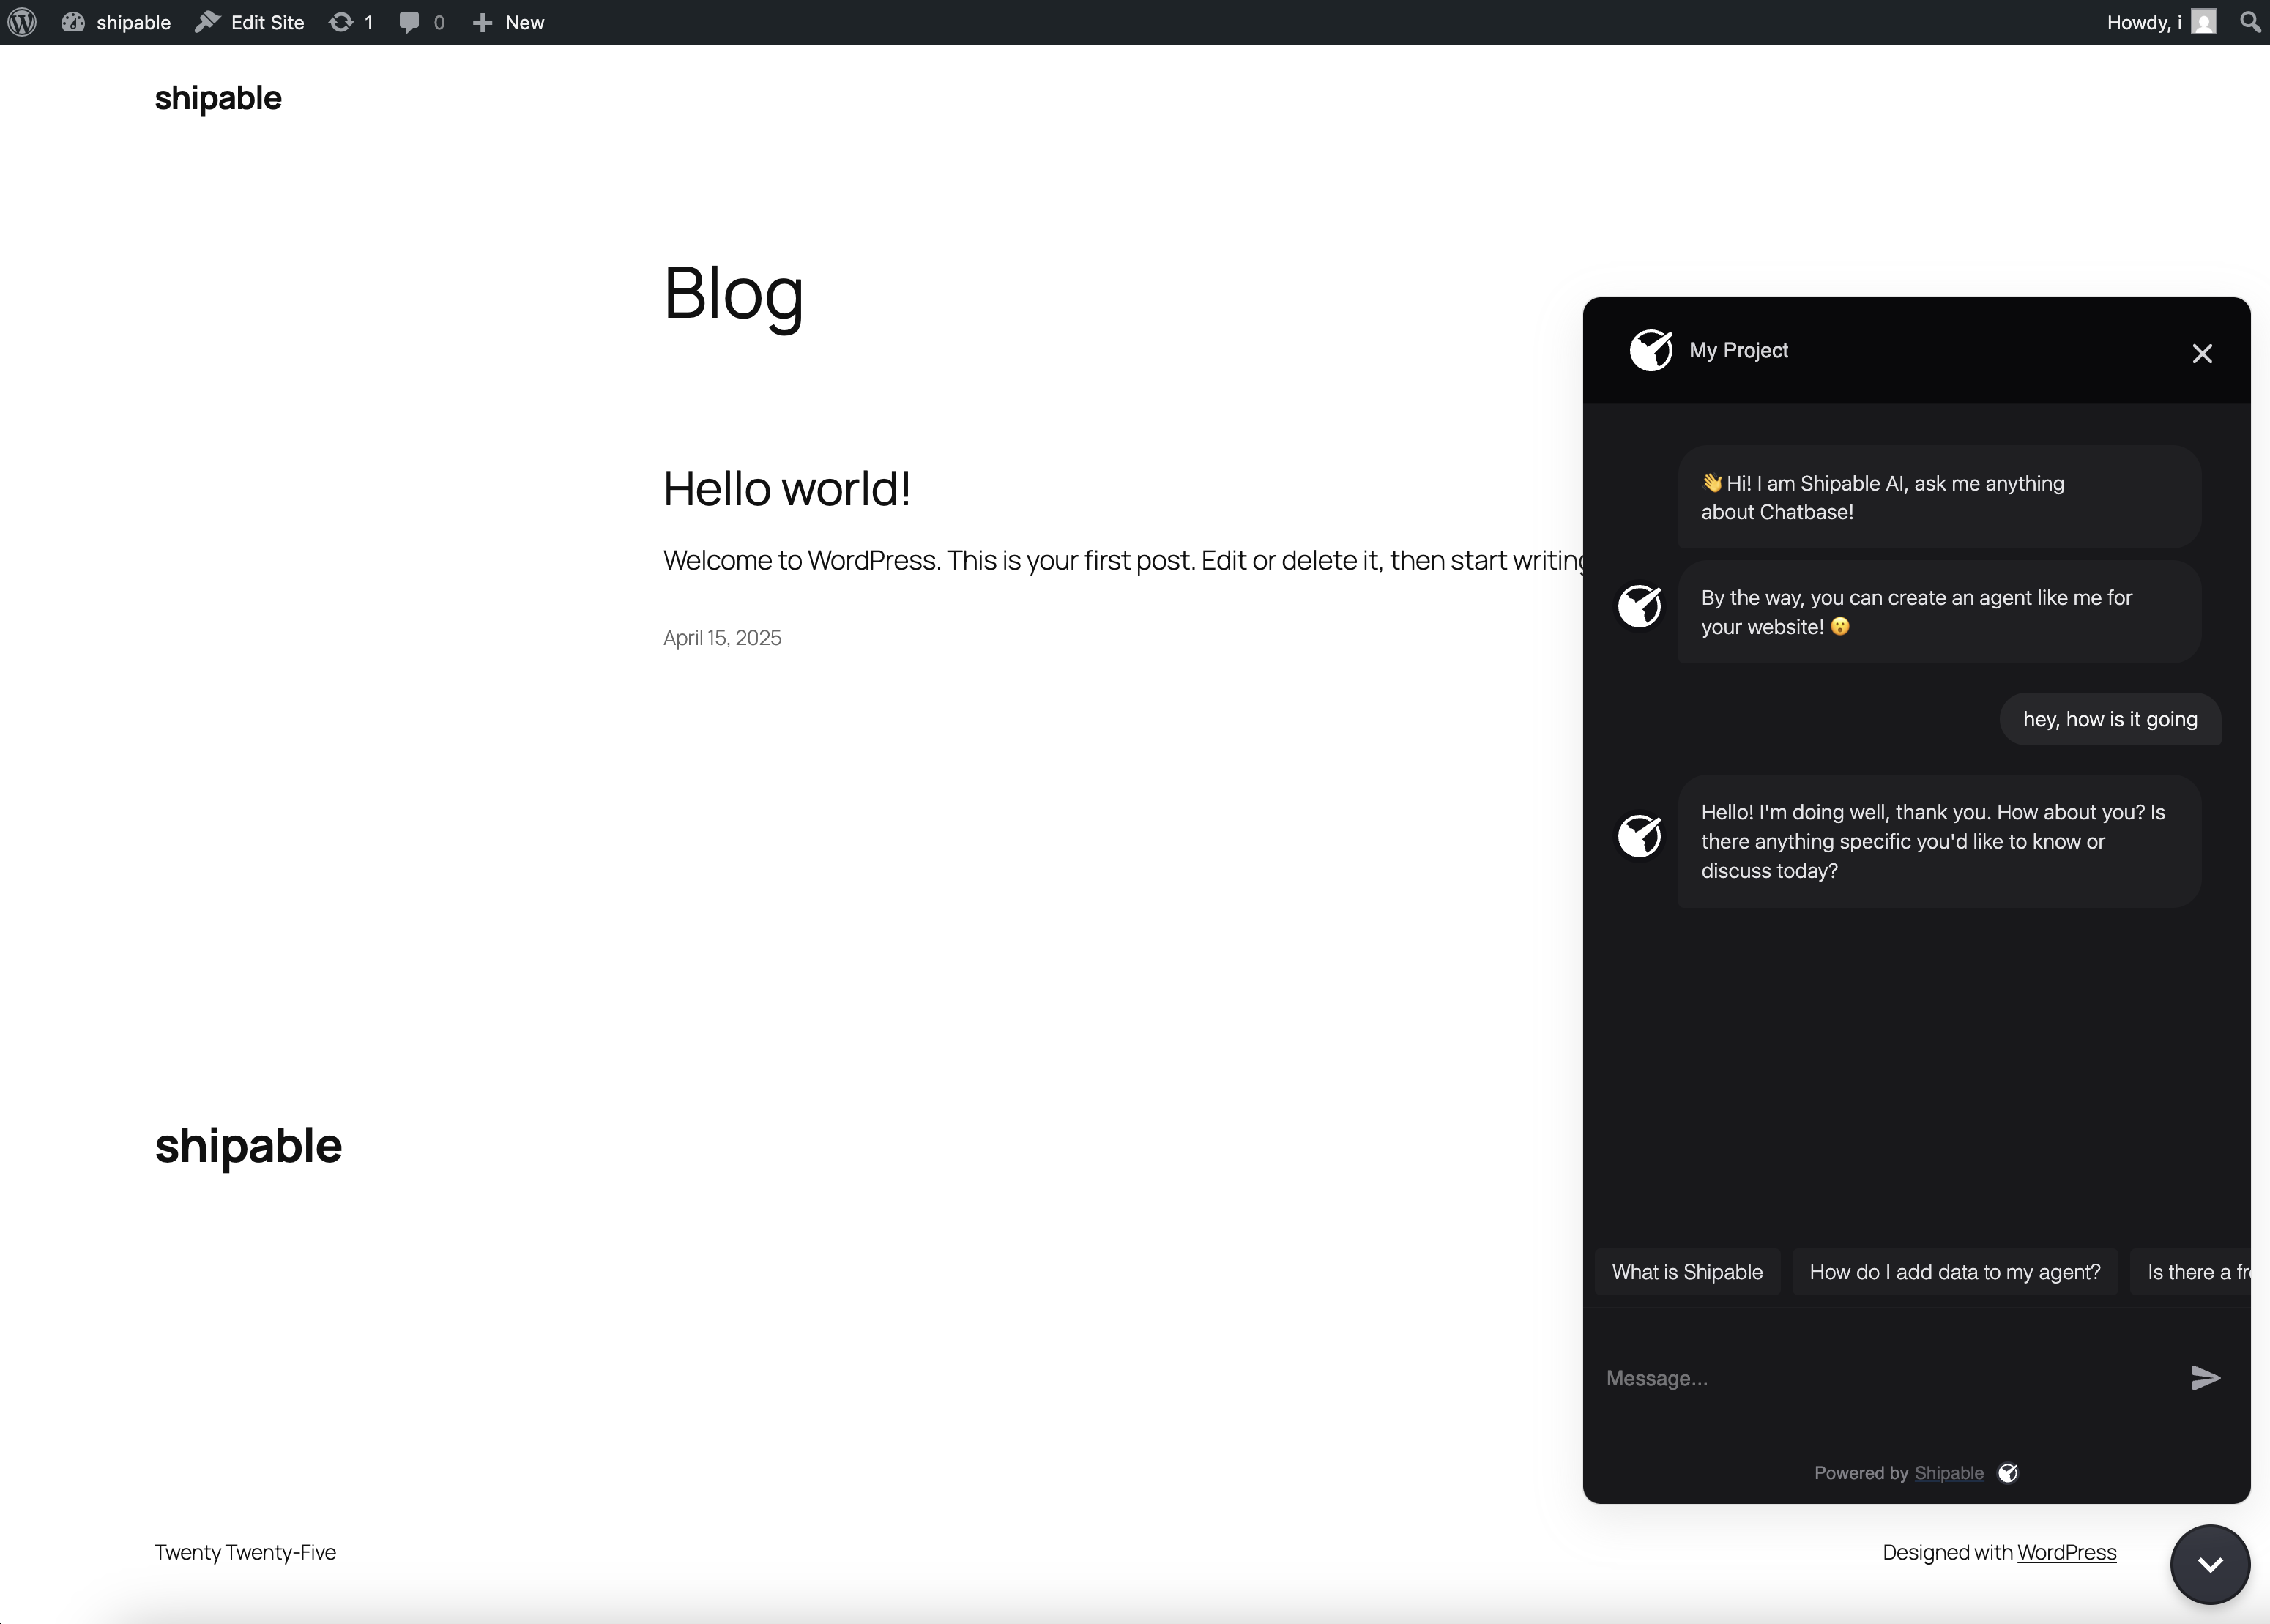Open the admin bar search icon
This screenshot has width=2270, height=1624.
tap(2250, 22)
